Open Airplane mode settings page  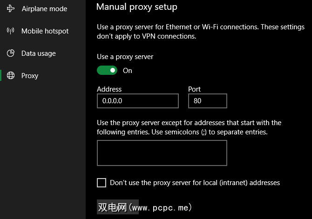pos(44,9)
